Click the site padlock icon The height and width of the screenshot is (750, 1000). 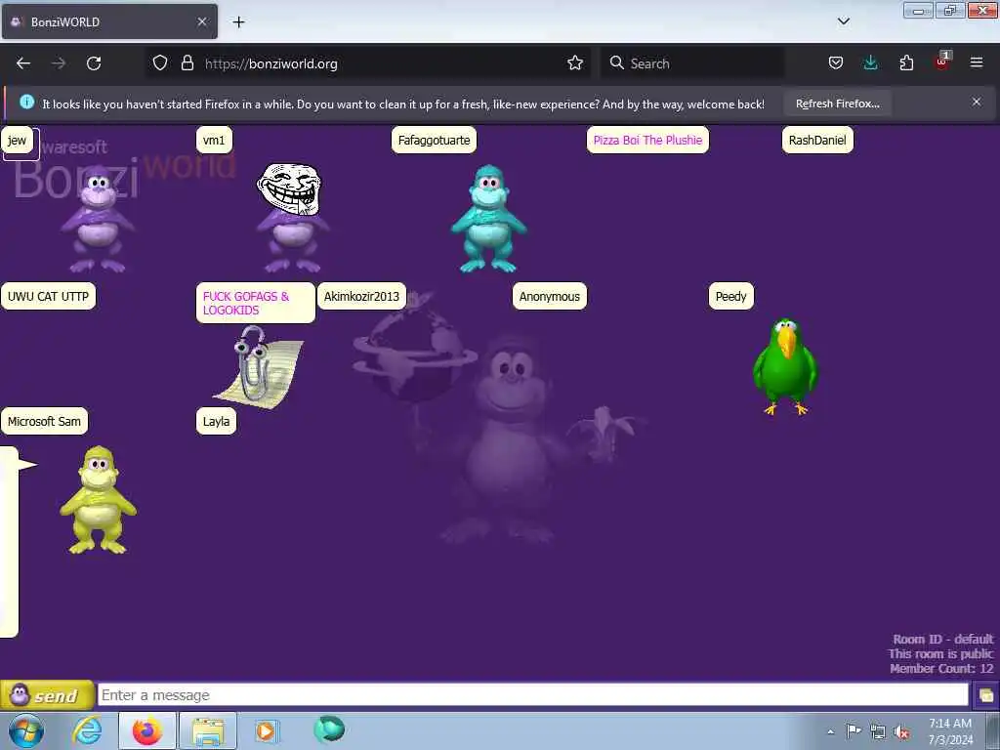click(187, 62)
